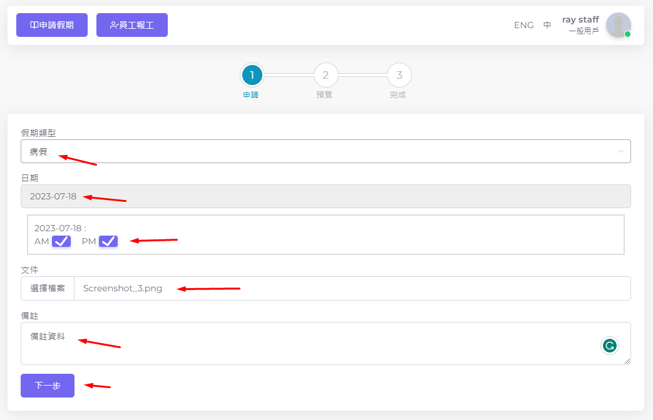
Task: Click the 文件 field label
Action: pos(29,270)
